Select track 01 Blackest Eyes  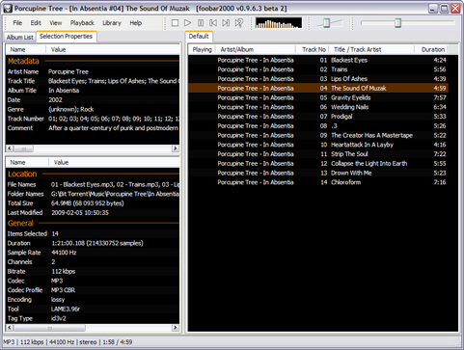pyautogui.click(x=318, y=60)
